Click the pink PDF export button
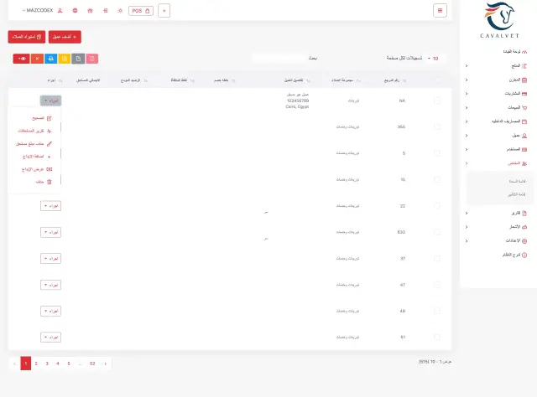537x397 pixels. [91, 59]
